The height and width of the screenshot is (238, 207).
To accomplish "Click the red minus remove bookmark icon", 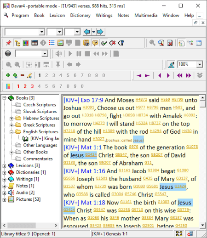I will pyautogui.click(x=23, y=75).
